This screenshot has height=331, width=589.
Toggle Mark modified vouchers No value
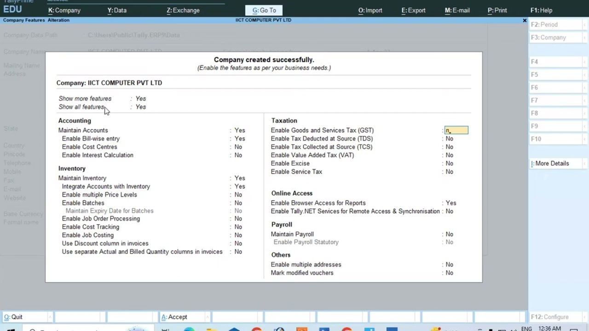449,273
